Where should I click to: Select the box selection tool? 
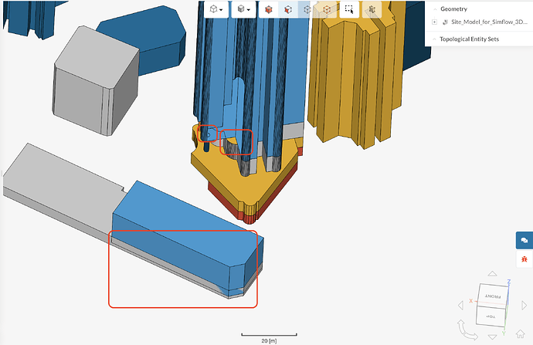(349, 9)
